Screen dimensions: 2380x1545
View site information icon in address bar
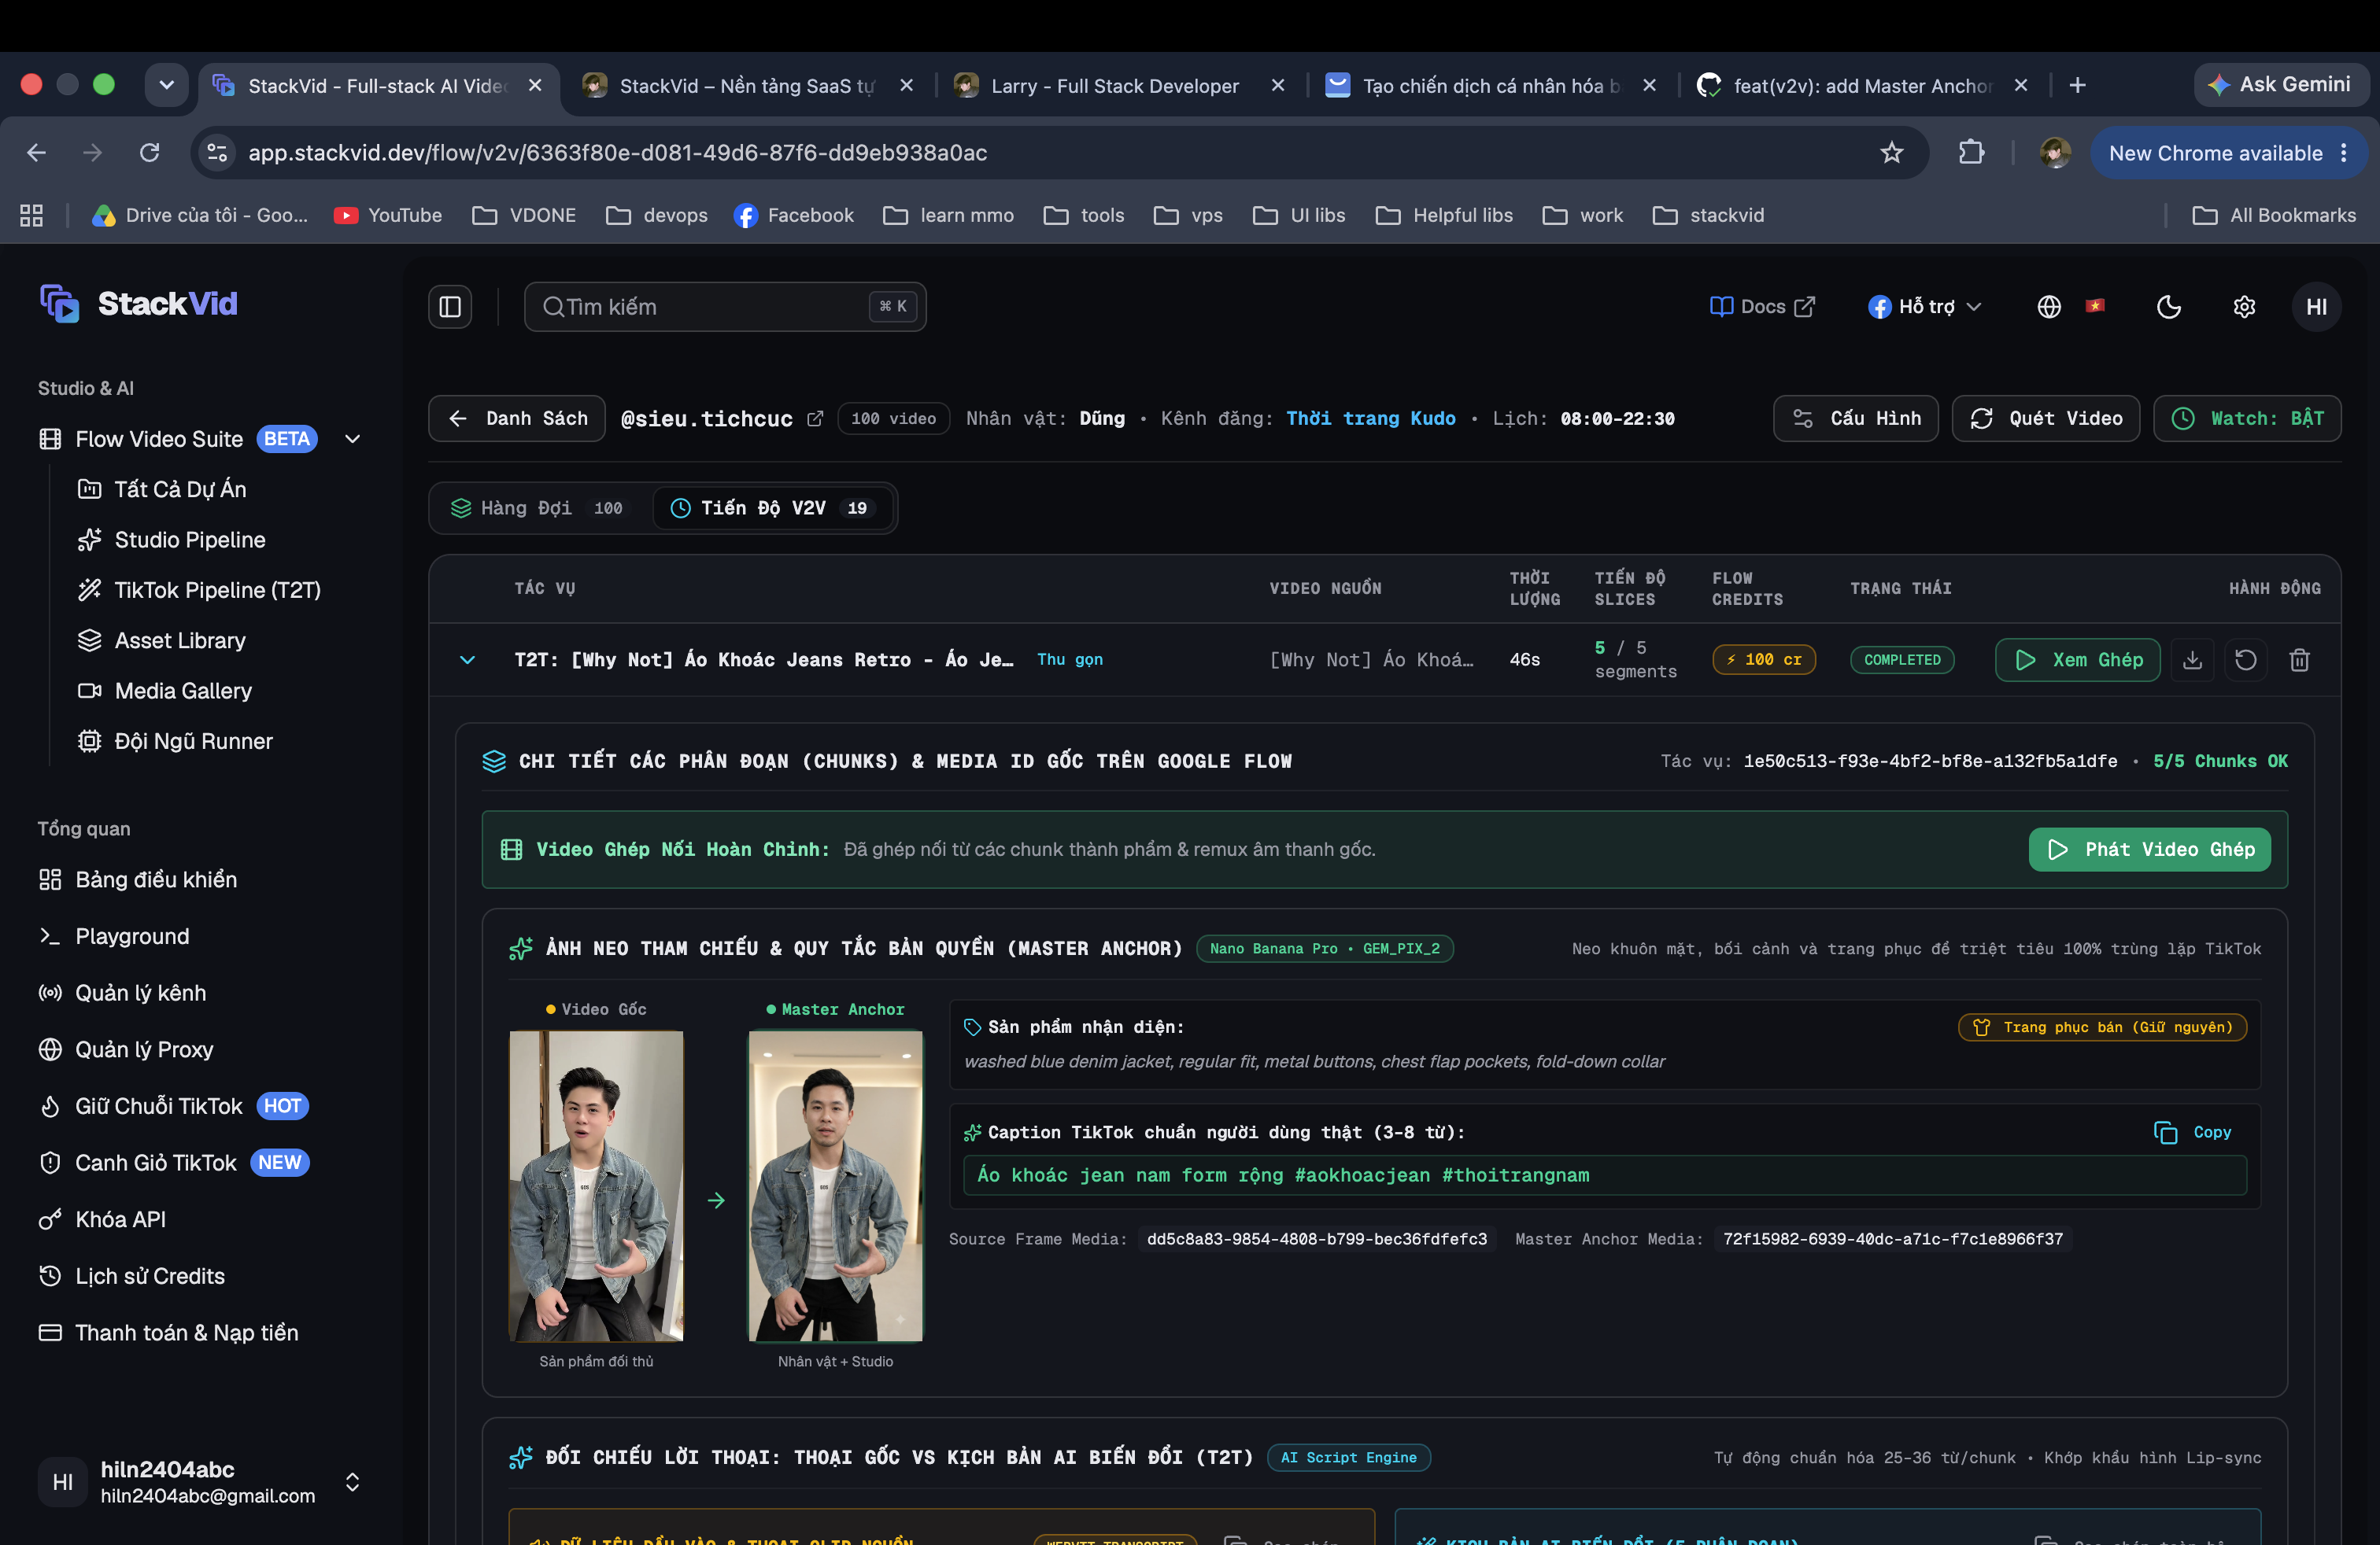pos(217,153)
